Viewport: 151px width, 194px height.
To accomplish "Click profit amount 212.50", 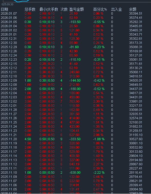I will click(x=74, y=85).
